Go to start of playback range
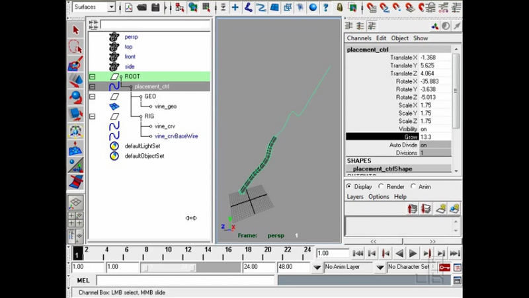 [x=358, y=253]
